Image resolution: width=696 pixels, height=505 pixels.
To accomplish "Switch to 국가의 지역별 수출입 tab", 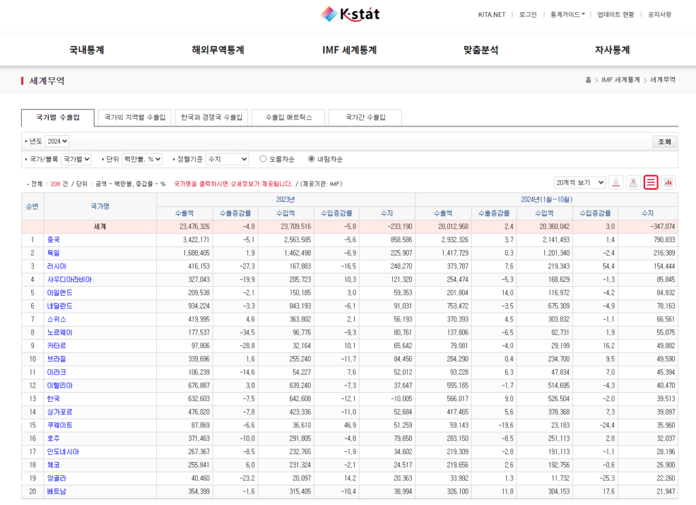I will pyautogui.click(x=135, y=118).
